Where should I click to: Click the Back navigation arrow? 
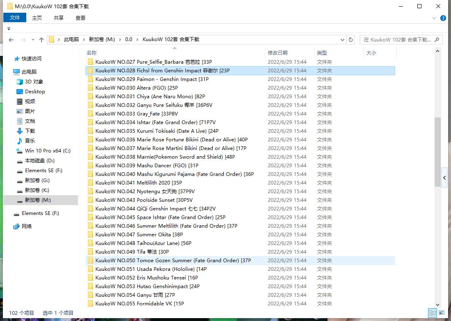tap(11, 40)
